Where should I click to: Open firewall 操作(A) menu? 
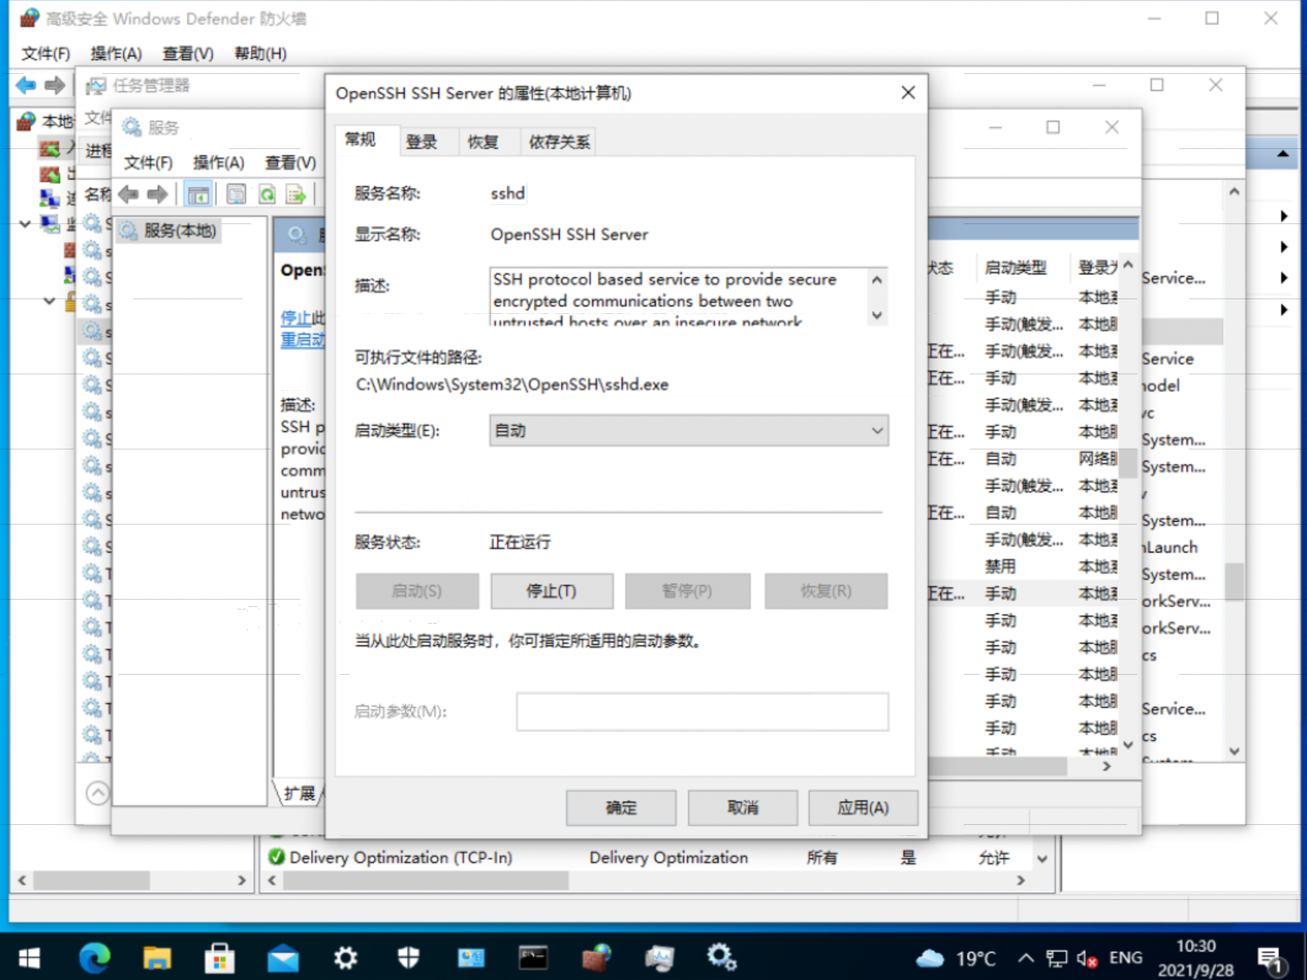click(x=116, y=54)
